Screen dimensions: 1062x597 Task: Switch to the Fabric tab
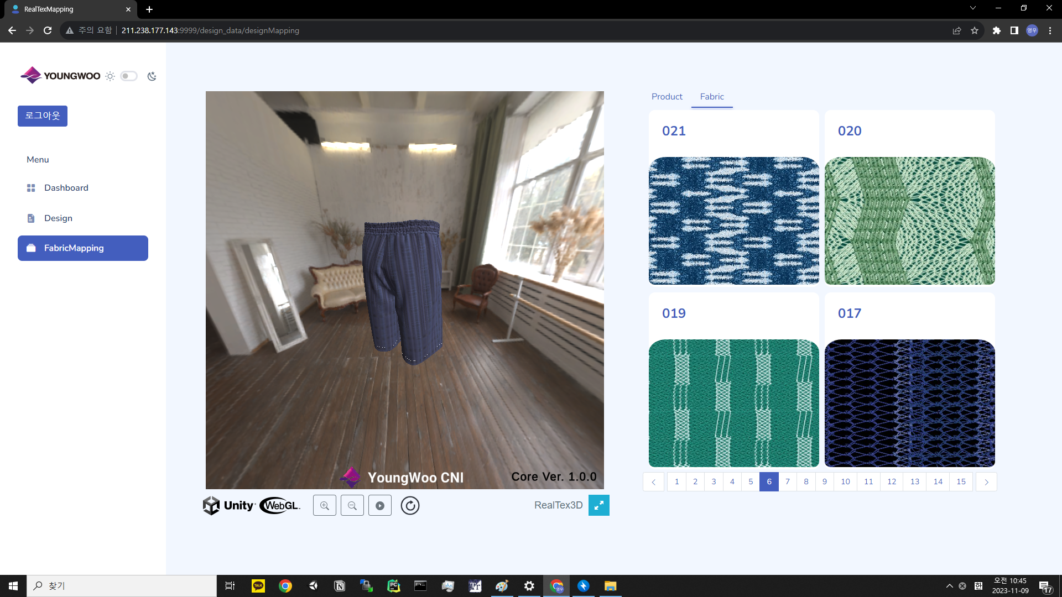[711, 97]
